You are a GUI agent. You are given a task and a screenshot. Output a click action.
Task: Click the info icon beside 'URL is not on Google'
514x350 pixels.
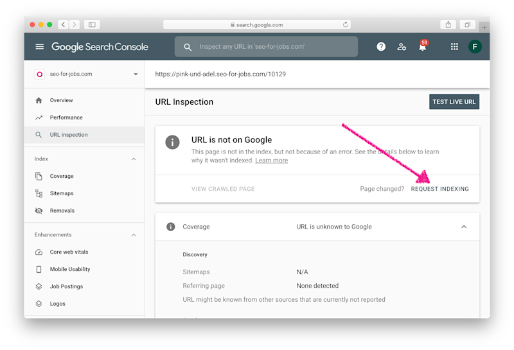(172, 142)
